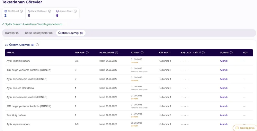
Task: Select Aylık Sunum Hazırlama rule name
Action: click(x=20, y=88)
